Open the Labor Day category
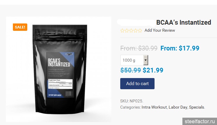The height and width of the screenshot is (125, 217). (x=178, y=107)
